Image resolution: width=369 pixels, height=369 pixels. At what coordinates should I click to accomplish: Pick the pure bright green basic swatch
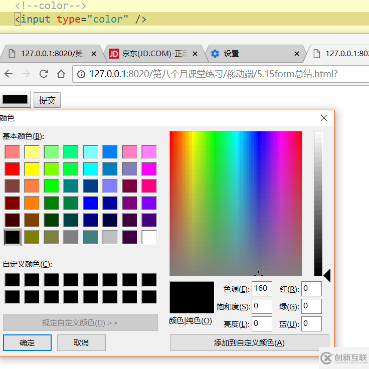[51, 186]
